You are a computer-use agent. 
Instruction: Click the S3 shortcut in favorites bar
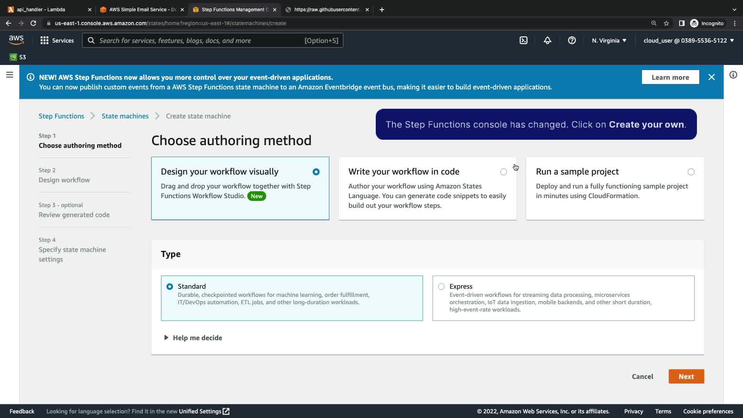pos(18,57)
